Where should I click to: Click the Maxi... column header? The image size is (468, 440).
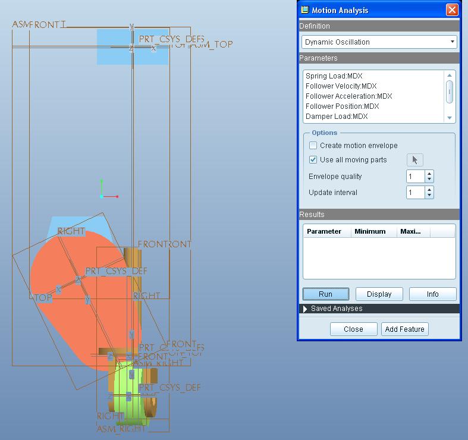point(413,231)
